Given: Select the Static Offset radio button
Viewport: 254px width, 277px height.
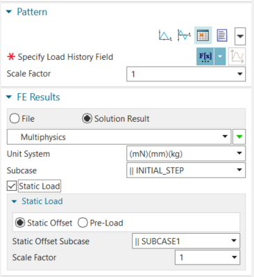Looking at the screenshot, I should (20, 223).
